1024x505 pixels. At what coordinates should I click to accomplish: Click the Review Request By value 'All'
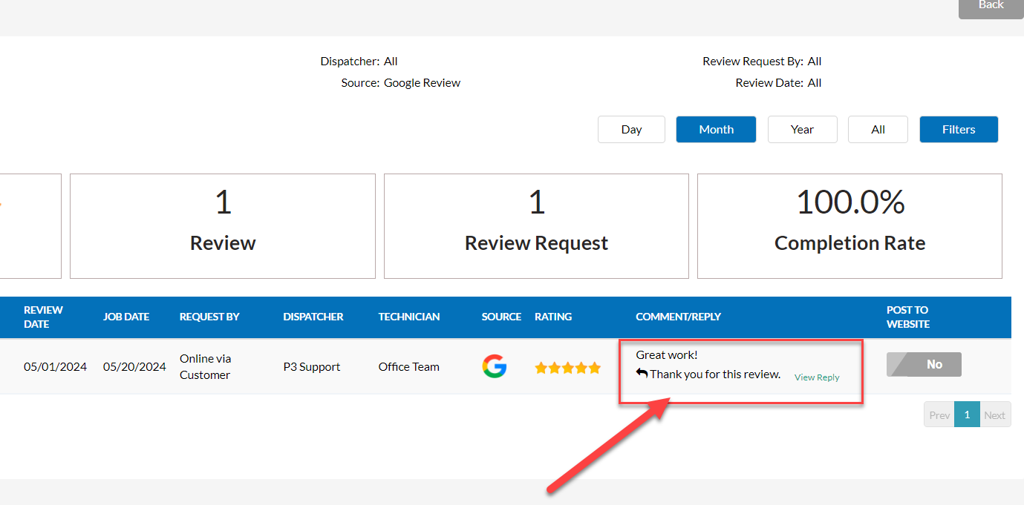click(x=815, y=62)
